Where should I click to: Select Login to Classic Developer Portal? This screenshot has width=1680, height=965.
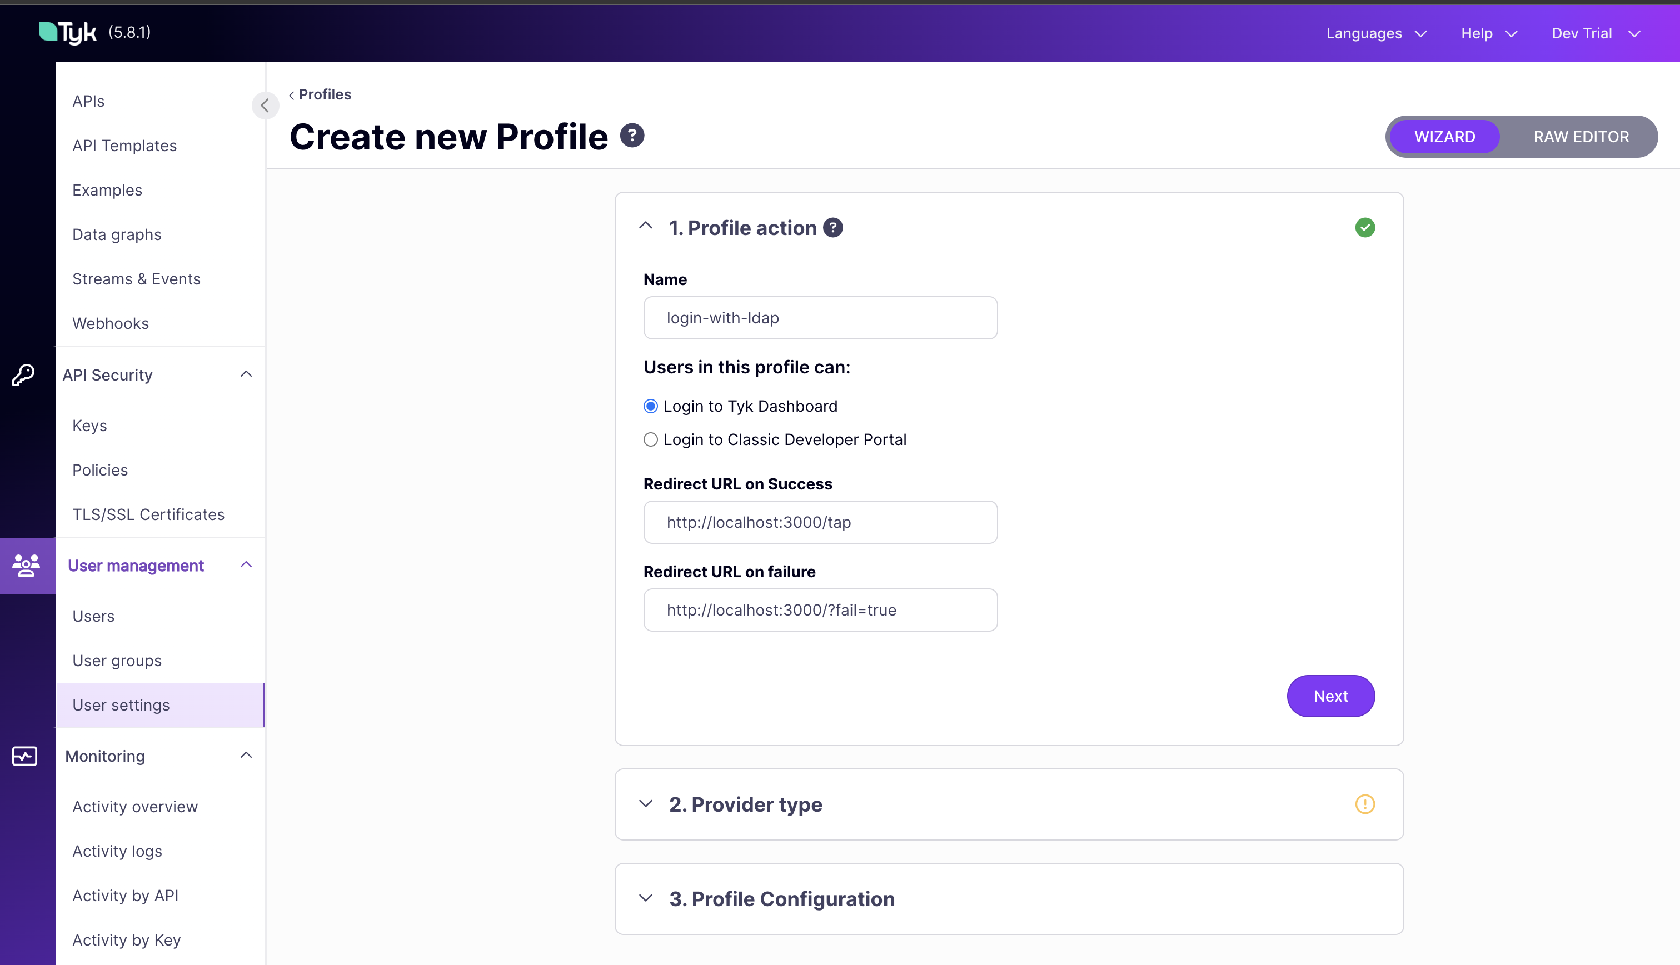pos(650,439)
